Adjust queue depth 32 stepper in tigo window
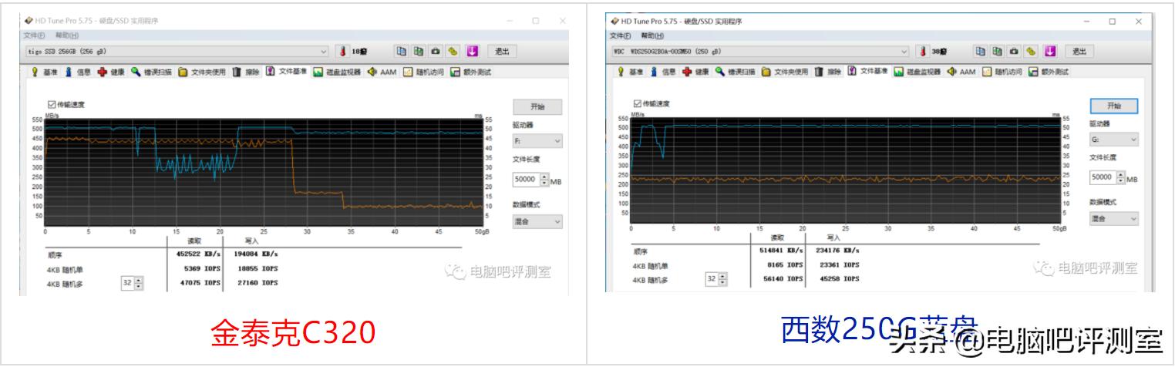This screenshot has width=1175, height=367. [139, 283]
